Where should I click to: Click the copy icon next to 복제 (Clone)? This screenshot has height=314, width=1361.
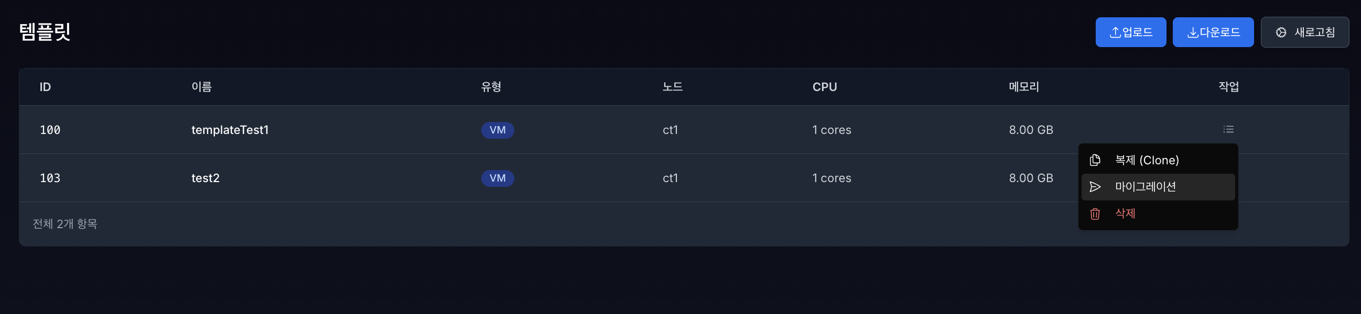click(x=1095, y=160)
